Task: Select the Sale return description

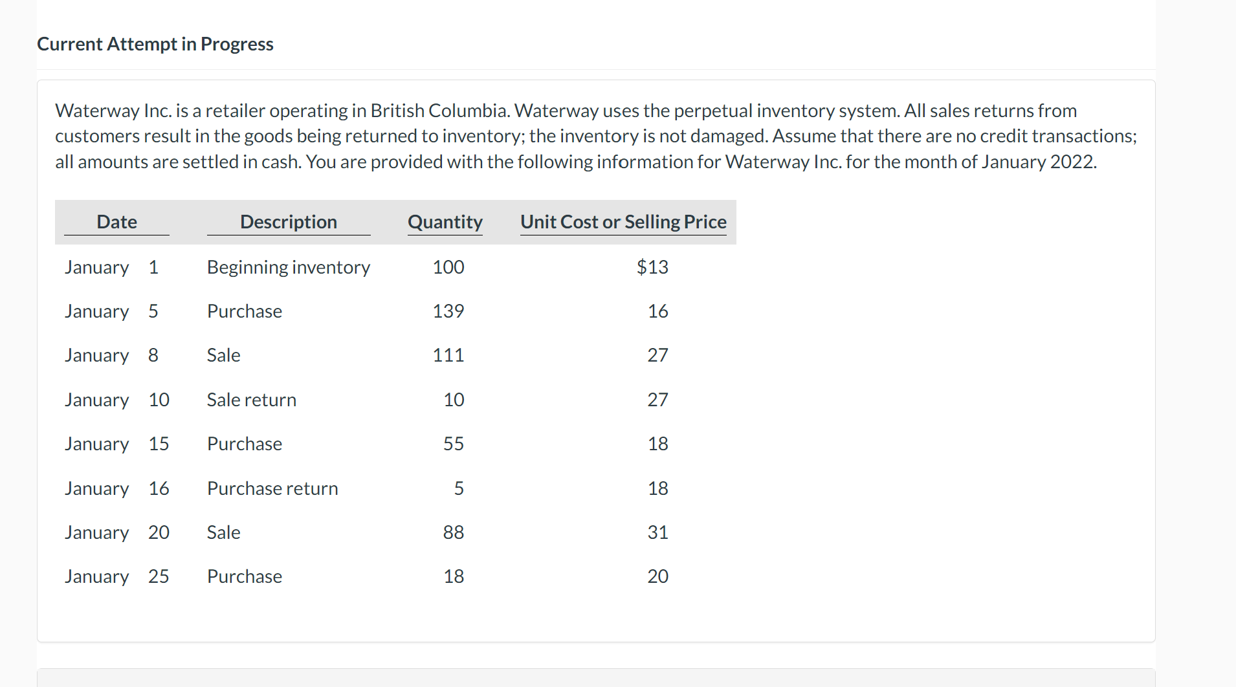Action: coord(251,400)
